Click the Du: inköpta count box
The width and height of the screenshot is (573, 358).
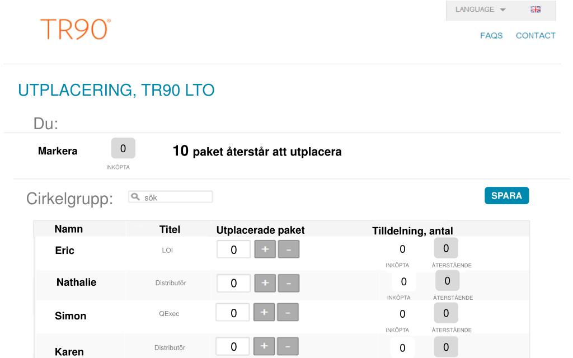123,148
